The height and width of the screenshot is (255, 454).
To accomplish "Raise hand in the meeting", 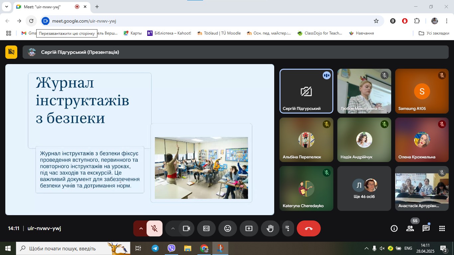I will [270, 228].
